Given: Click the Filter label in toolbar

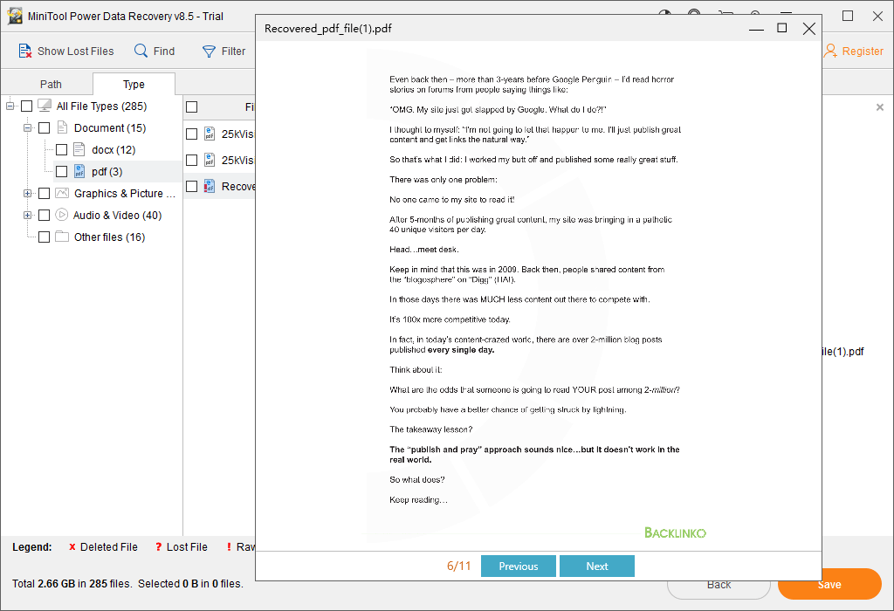Looking at the screenshot, I should (233, 51).
